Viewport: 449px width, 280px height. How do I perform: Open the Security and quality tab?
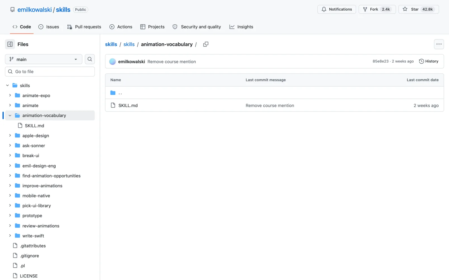click(197, 27)
